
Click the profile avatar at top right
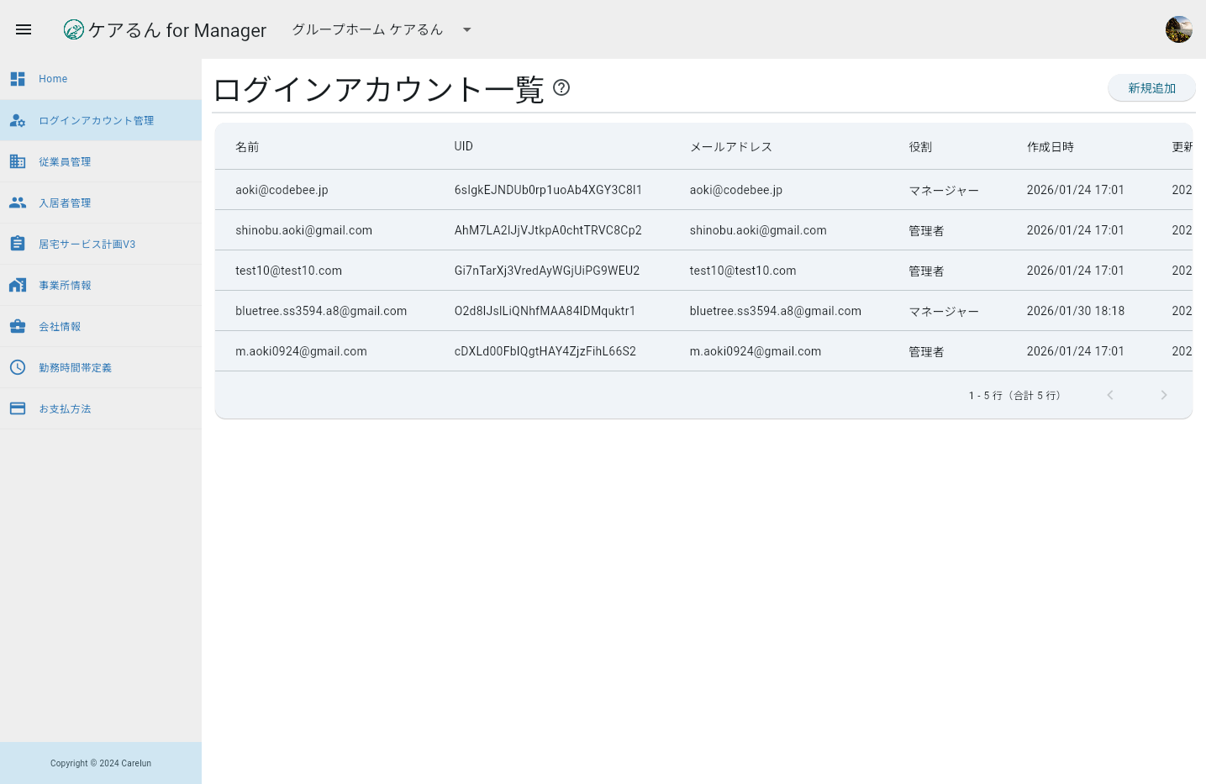coord(1178,29)
